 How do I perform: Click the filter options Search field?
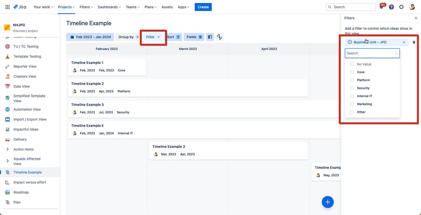pos(372,53)
